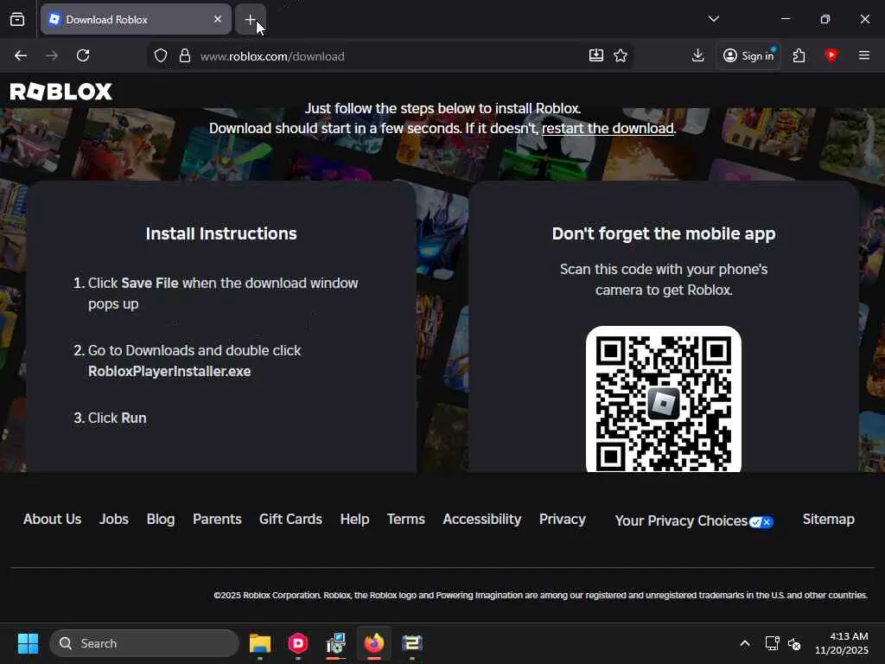Click the Roblox mobile app QR code
The height and width of the screenshot is (664, 885).
coord(663,399)
